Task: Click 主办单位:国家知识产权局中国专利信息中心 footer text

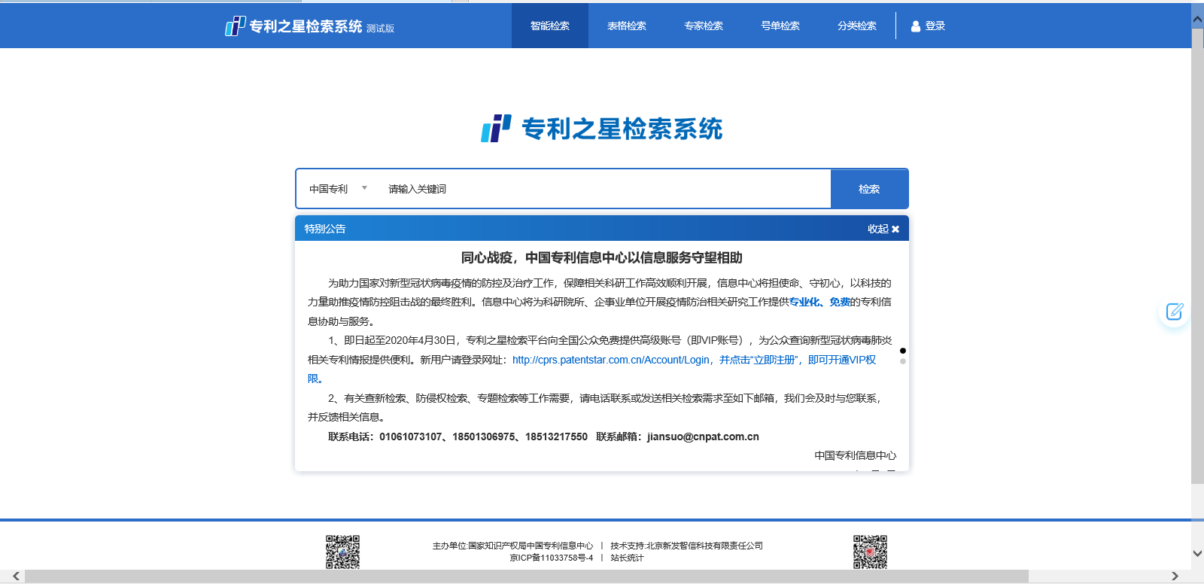Action: tap(512, 546)
